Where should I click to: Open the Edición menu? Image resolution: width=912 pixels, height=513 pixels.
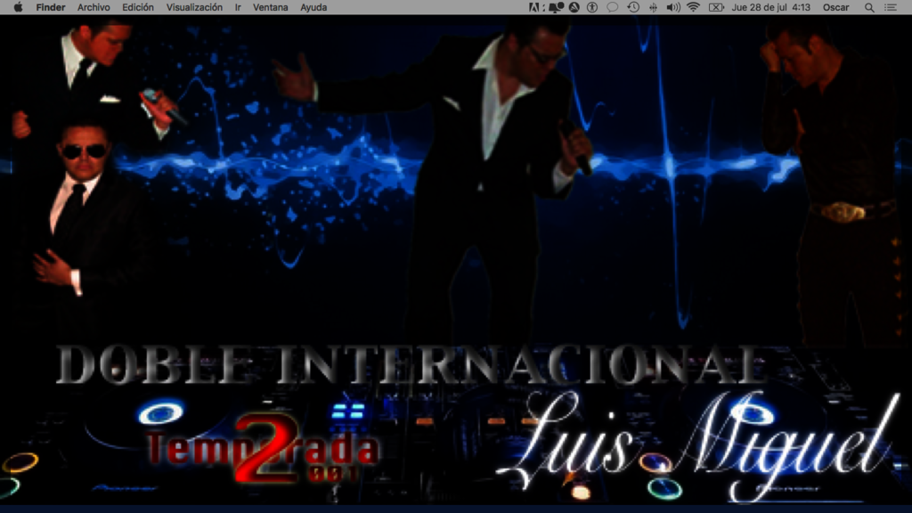[x=138, y=7]
